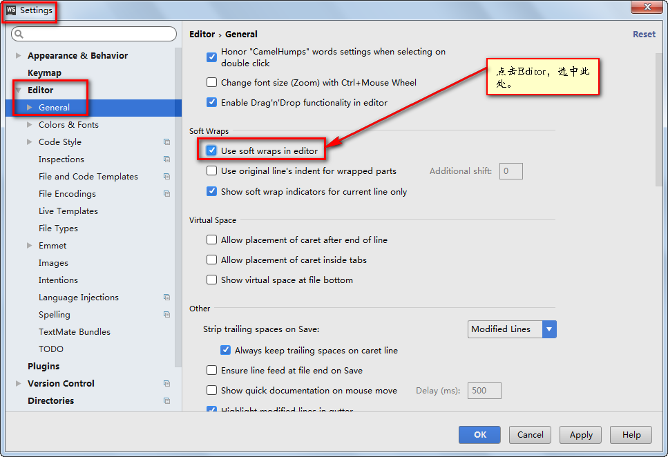668x457 pixels.
Task: Expand the Colors & Fonts arrow
Action: pyautogui.click(x=30, y=124)
